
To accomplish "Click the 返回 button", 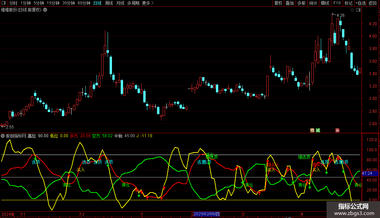I will (x=373, y=3).
